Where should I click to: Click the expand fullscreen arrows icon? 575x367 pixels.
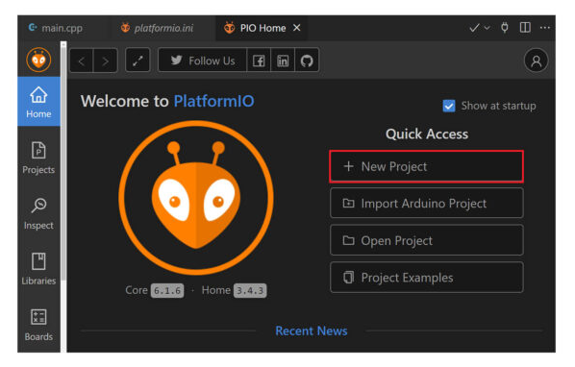click(137, 61)
